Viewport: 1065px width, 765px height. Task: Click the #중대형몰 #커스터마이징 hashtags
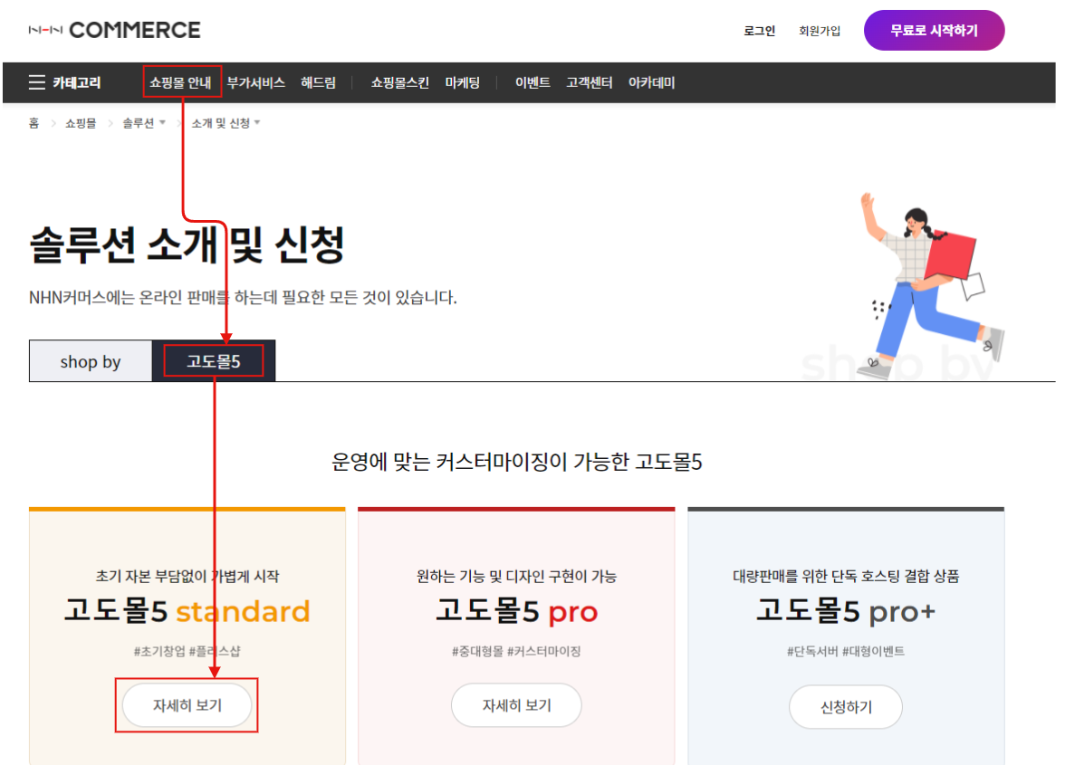click(516, 651)
